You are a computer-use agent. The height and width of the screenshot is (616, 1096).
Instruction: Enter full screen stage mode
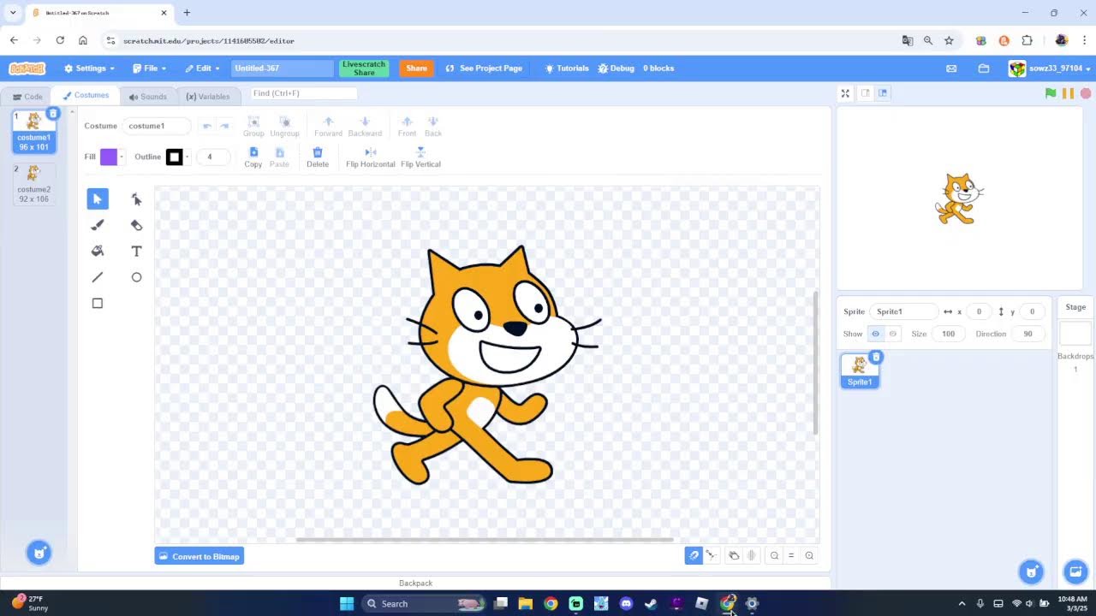845,93
